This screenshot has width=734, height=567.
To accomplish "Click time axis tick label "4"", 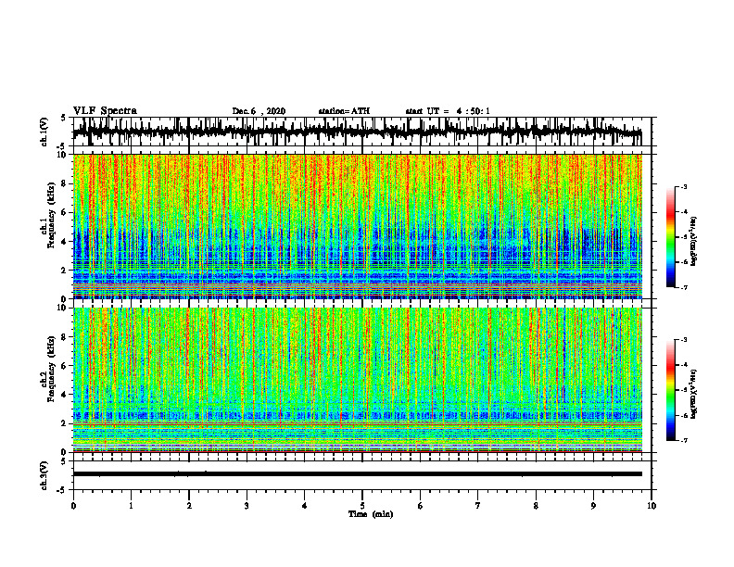I will point(305,506).
